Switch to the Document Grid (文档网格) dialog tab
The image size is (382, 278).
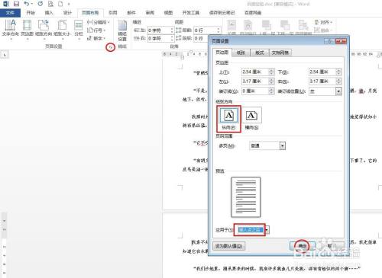pyautogui.click(x=280, y=53)
